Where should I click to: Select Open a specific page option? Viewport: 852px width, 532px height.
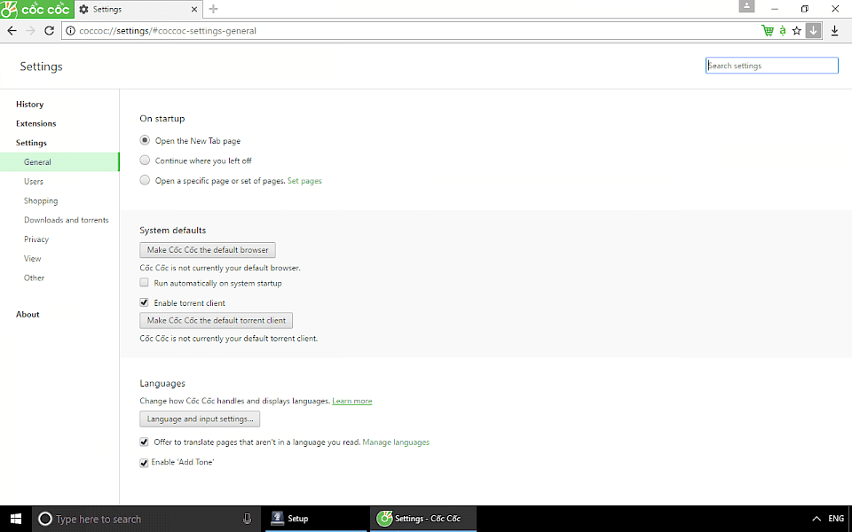click(145, 180)
